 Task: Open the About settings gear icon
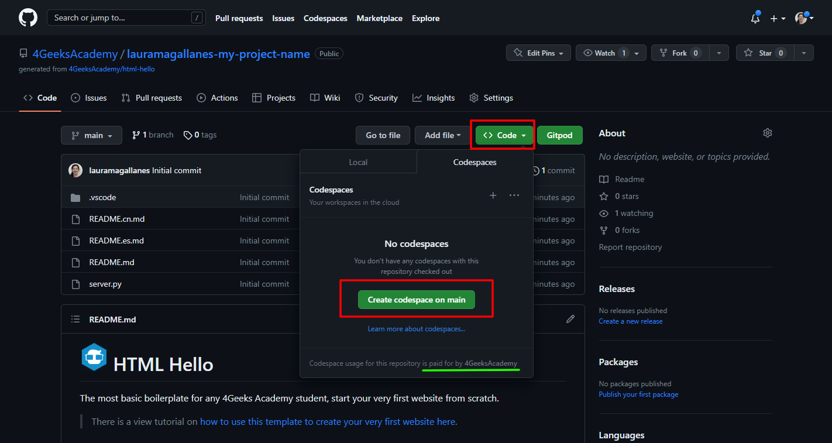(x=768, y=133)
